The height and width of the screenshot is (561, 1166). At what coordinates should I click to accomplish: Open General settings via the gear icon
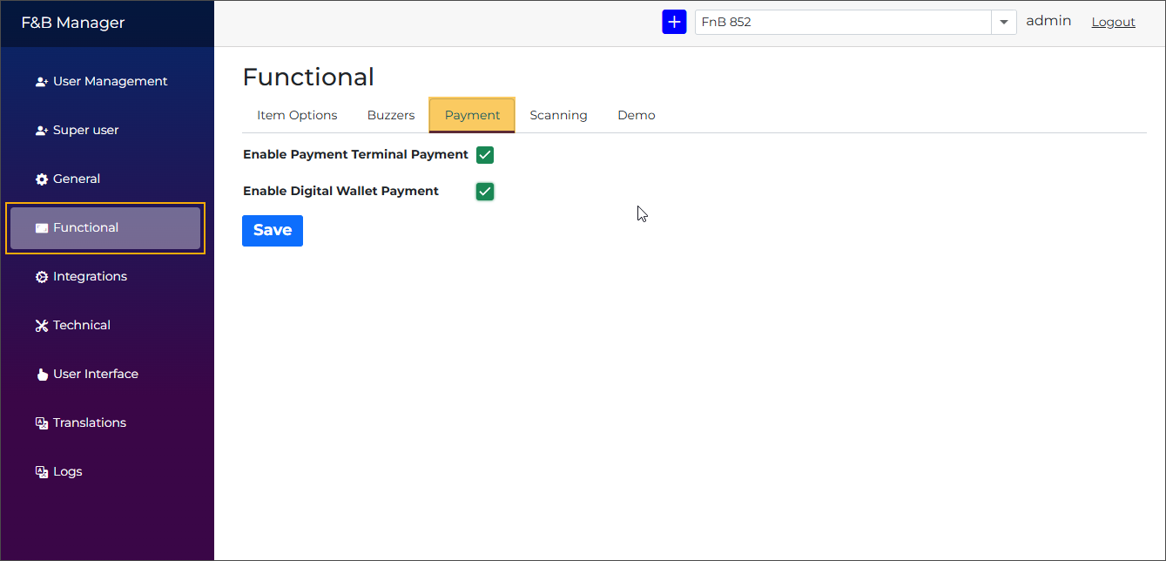pos(41,179)
